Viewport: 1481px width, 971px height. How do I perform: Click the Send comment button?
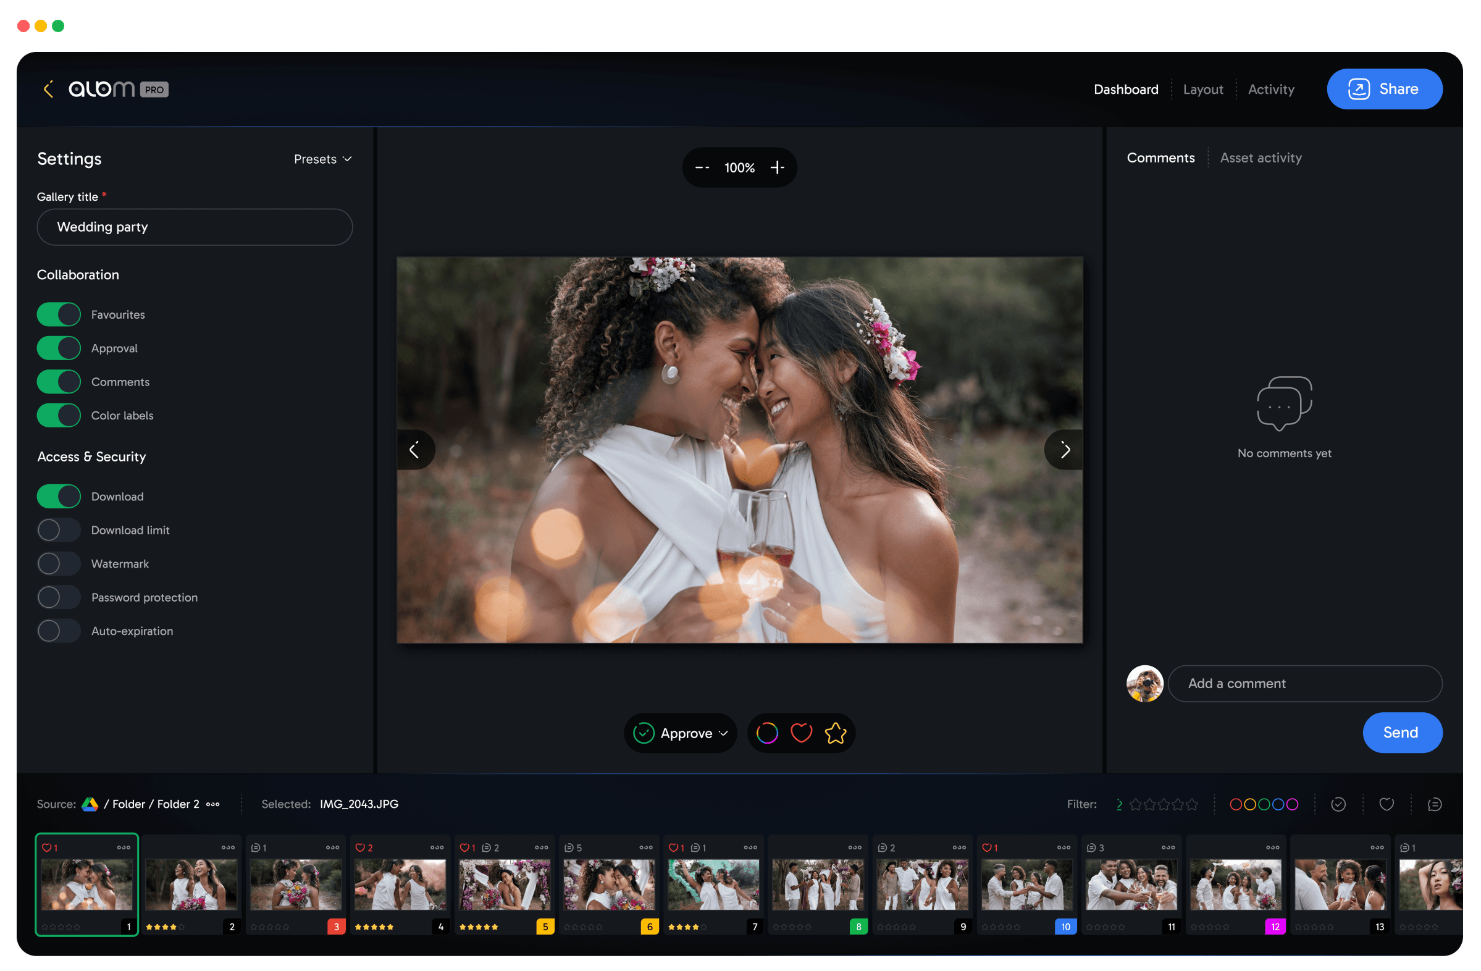click(x=1401, y=732)
